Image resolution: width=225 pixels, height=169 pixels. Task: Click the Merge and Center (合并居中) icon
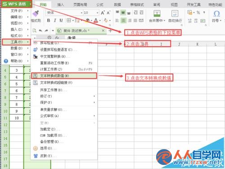(157, 14)
